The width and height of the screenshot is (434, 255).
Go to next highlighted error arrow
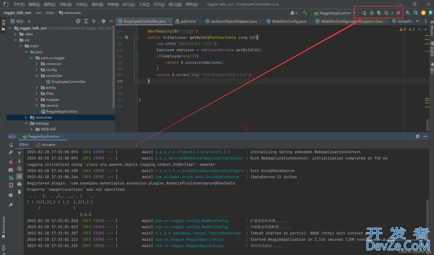(x=426, y=29)
